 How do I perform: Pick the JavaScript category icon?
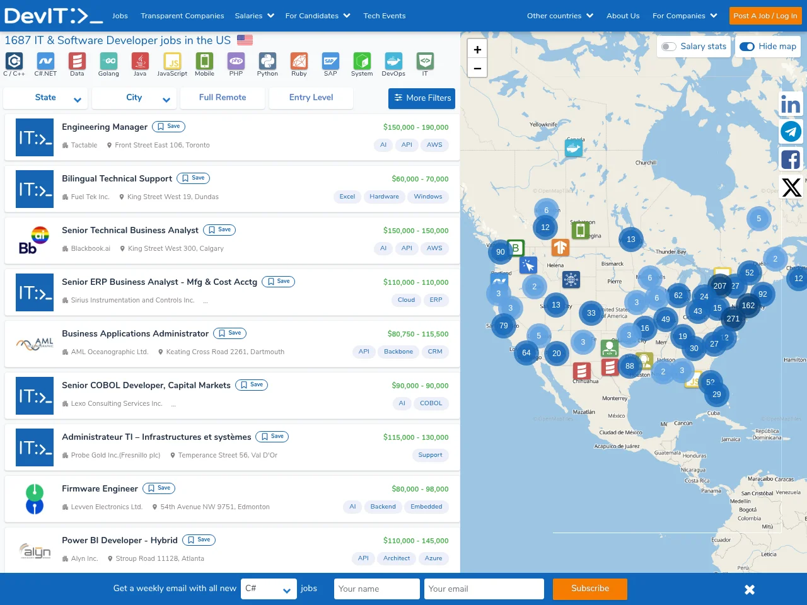coord(172,60)
